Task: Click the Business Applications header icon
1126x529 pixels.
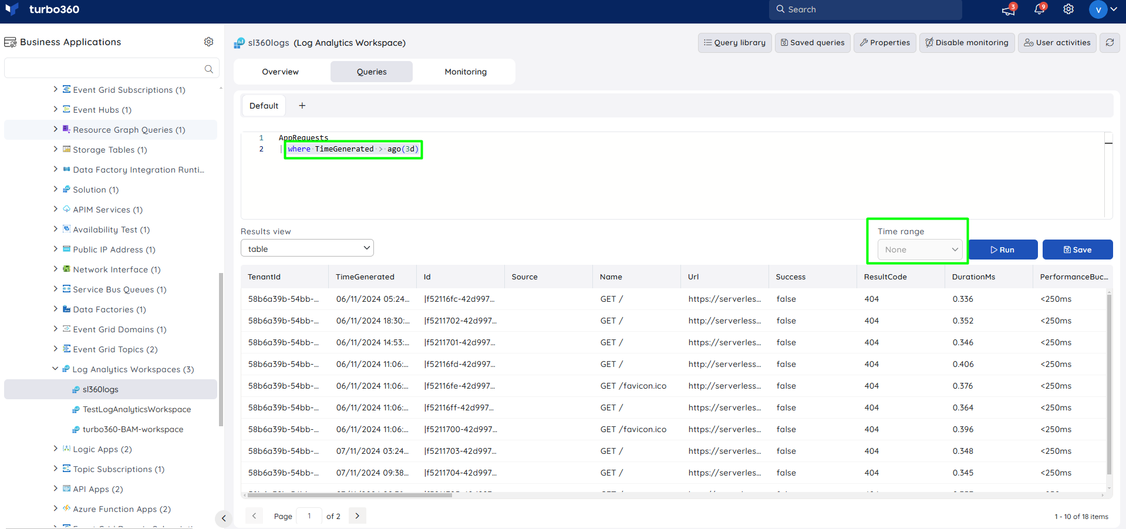Action: [11, 42]
